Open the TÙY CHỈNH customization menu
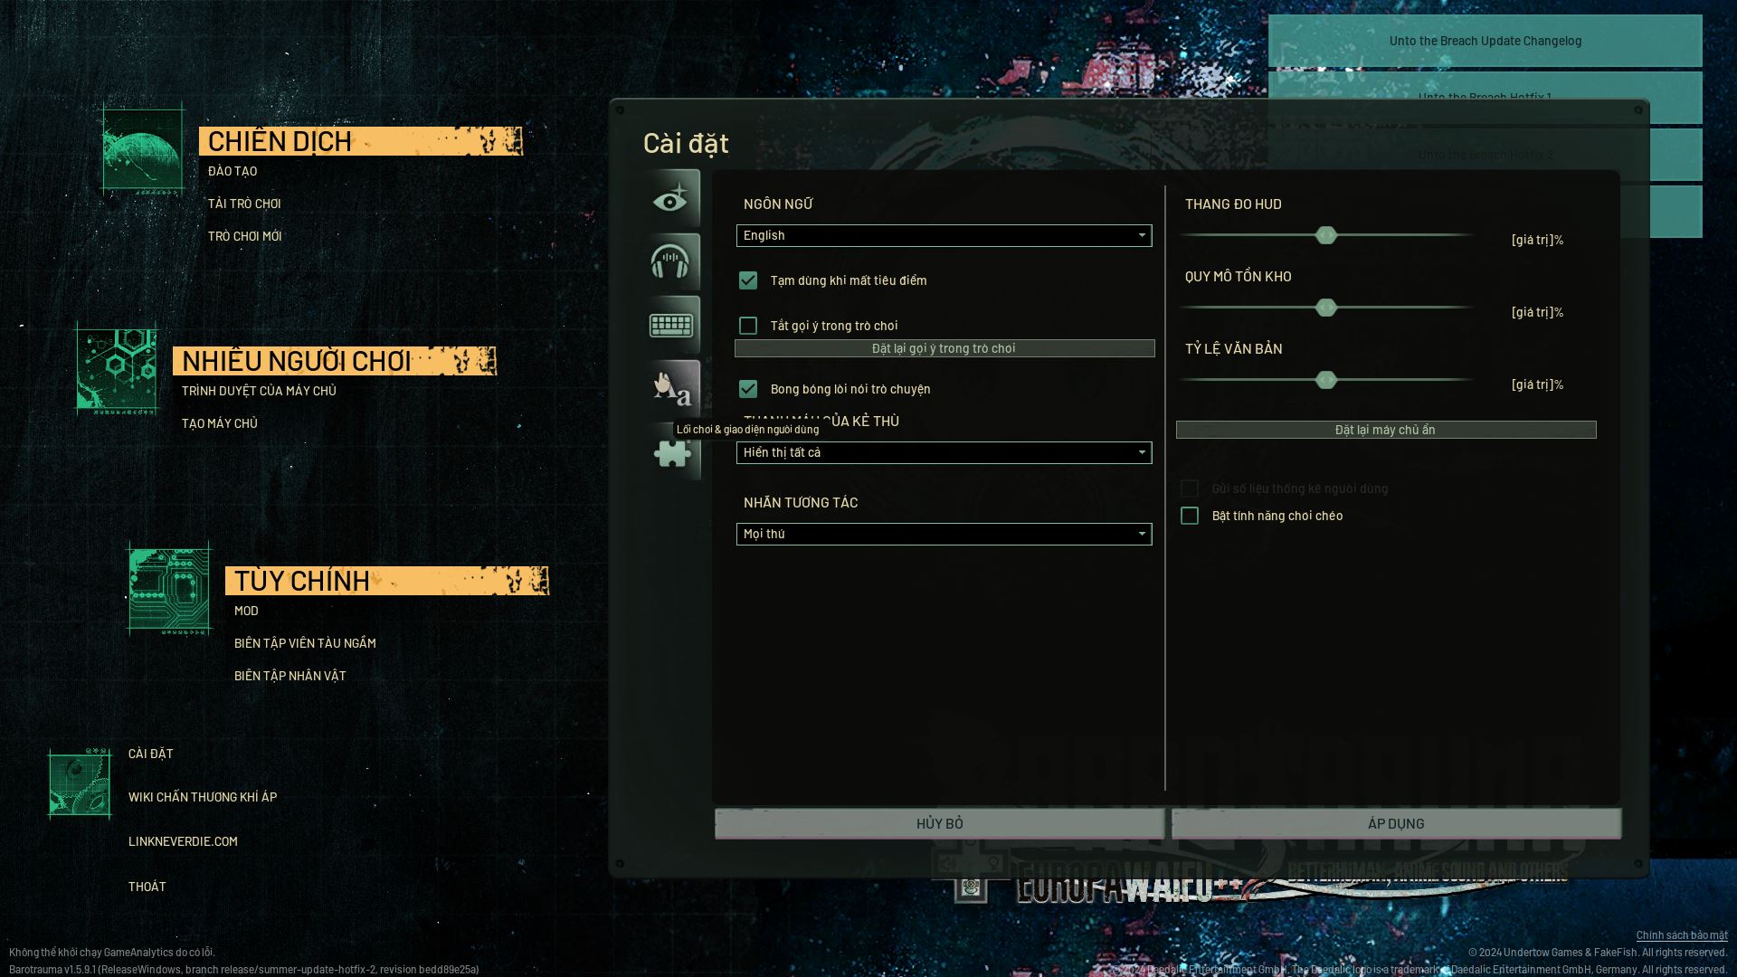Image resolution: width=1737 pixels, height=977 pixels. 303,580
